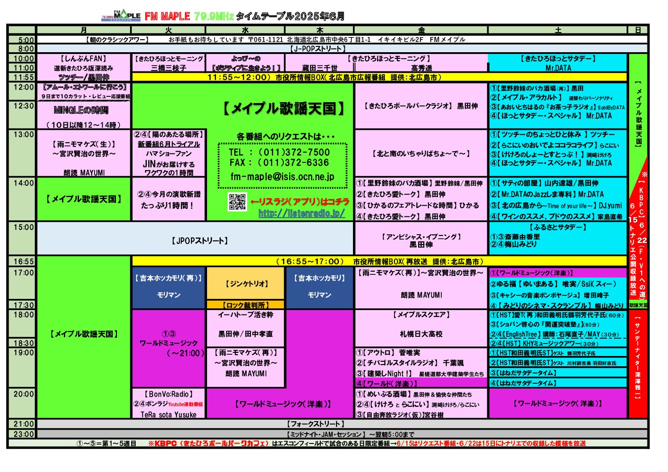Click the 16:55 time row label
Viewport: 668px width, 472px height.
click(x=22, y=261)
